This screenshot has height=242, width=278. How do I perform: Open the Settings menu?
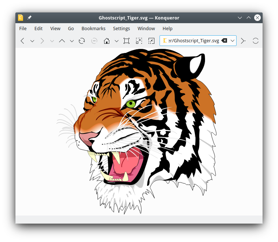point(121,28)
